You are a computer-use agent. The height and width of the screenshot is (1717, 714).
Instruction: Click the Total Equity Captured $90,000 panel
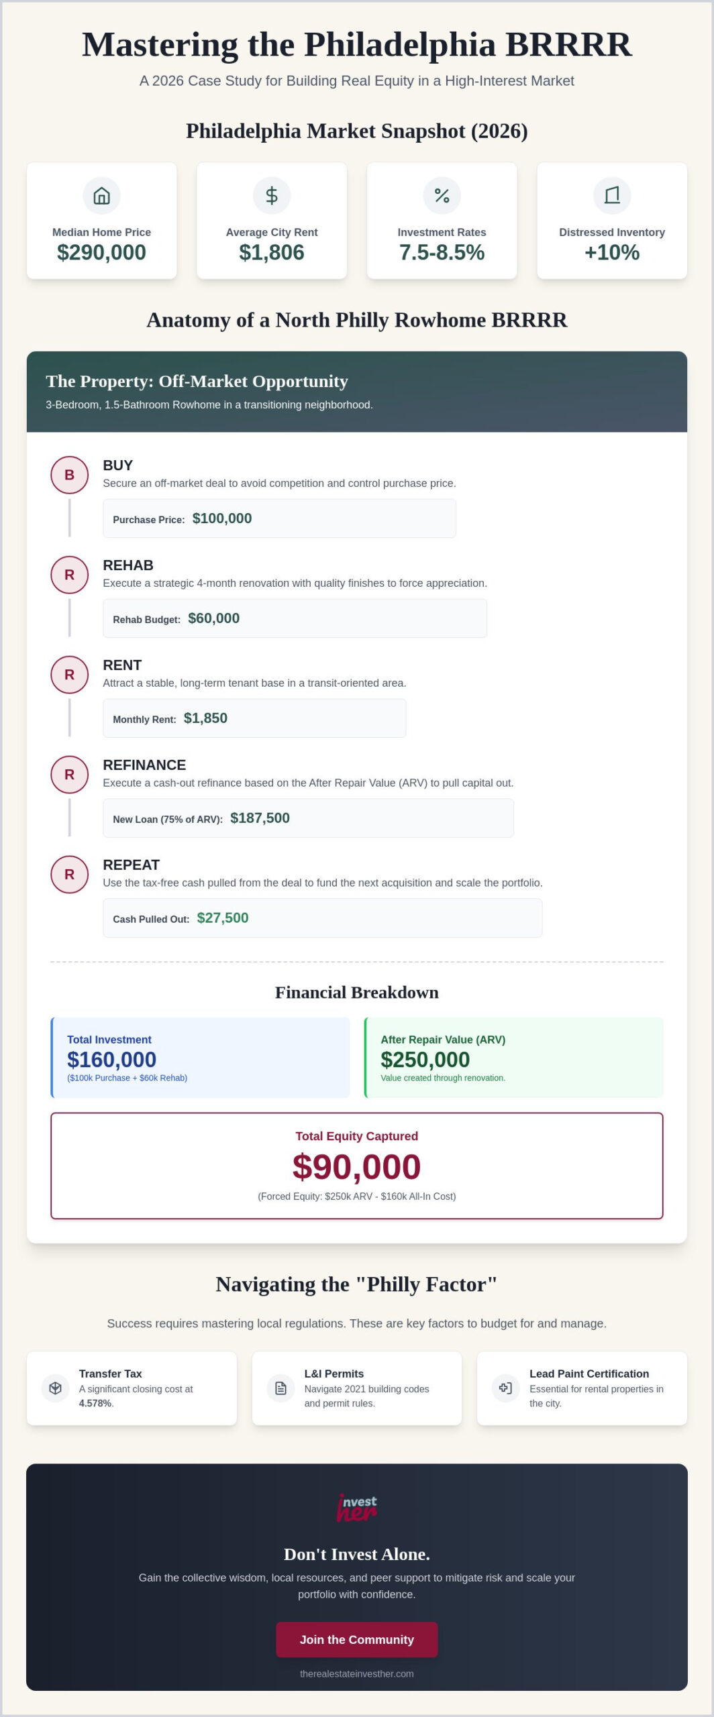(357, 1166)
